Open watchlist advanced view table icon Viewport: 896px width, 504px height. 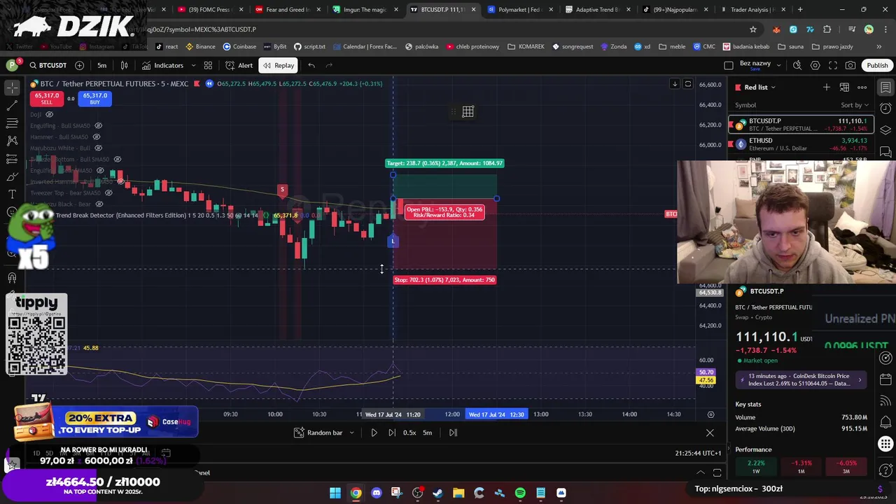pos(844,87)
